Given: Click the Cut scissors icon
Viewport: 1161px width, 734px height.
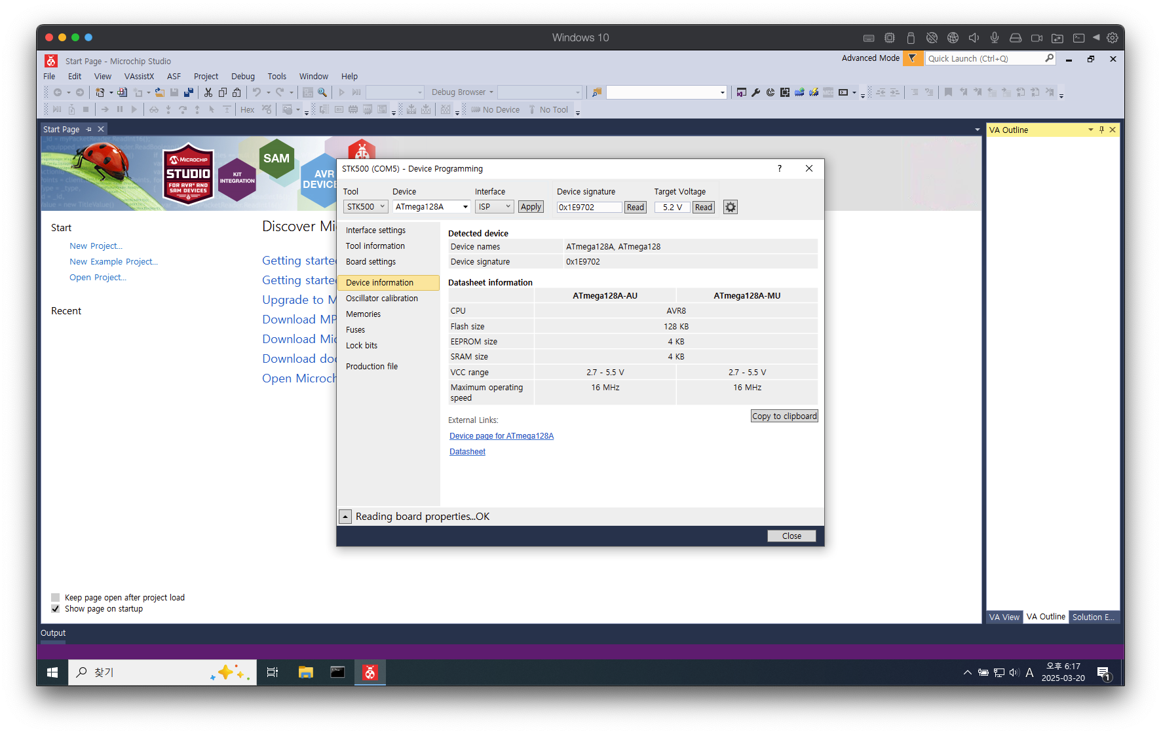Looking at the screenshot, I should tap(208, 92).
